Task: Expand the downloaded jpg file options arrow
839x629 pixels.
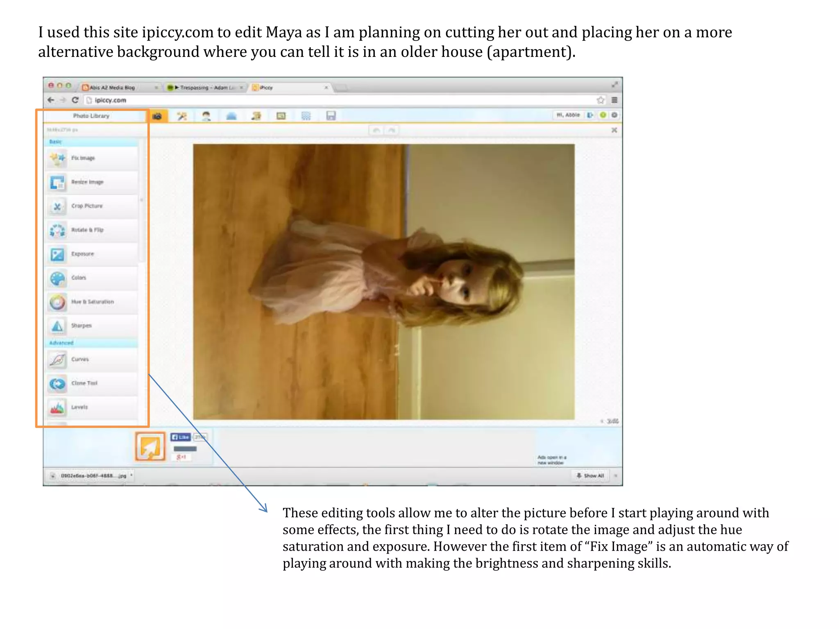Action: coord(132,475)
